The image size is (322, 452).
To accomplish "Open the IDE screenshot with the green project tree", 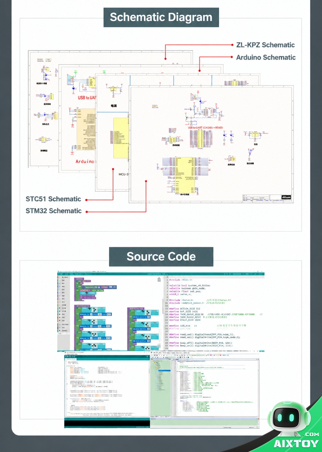I will coord(205,390).
